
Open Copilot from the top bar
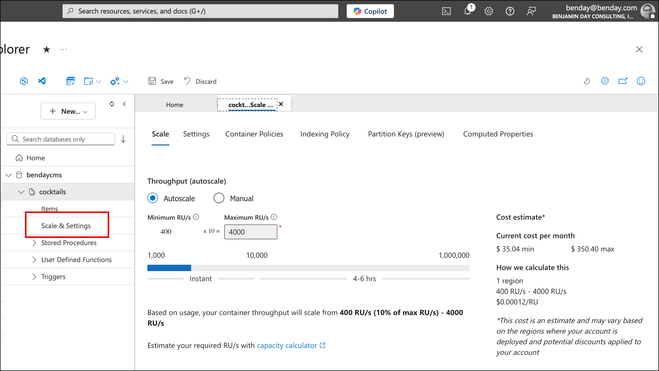click(x=370, y=11)
